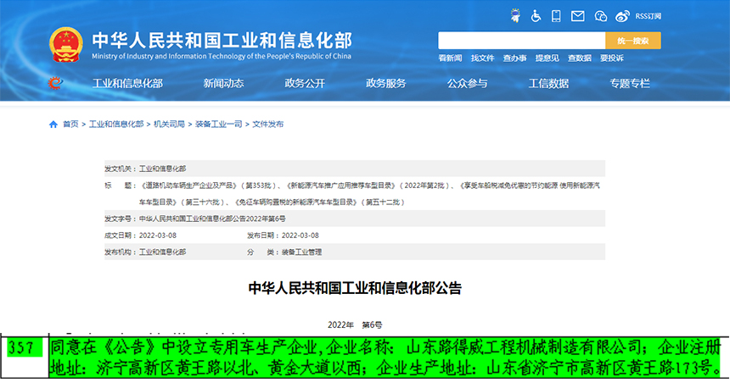Image resolution: width=730 pixels, height=388 pixels.
Task: Click the red gear logo in the nav bar
Action: 55,83
